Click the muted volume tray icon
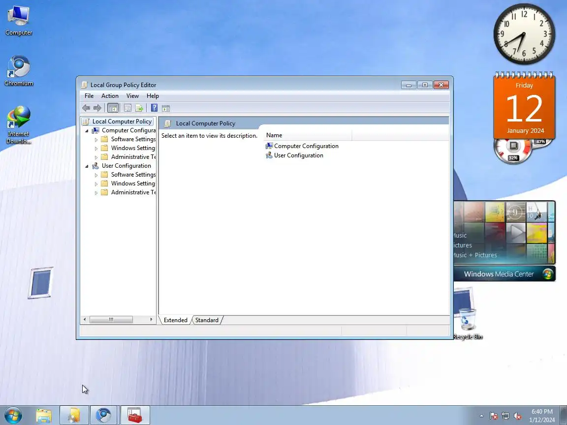 click(517, 416)
